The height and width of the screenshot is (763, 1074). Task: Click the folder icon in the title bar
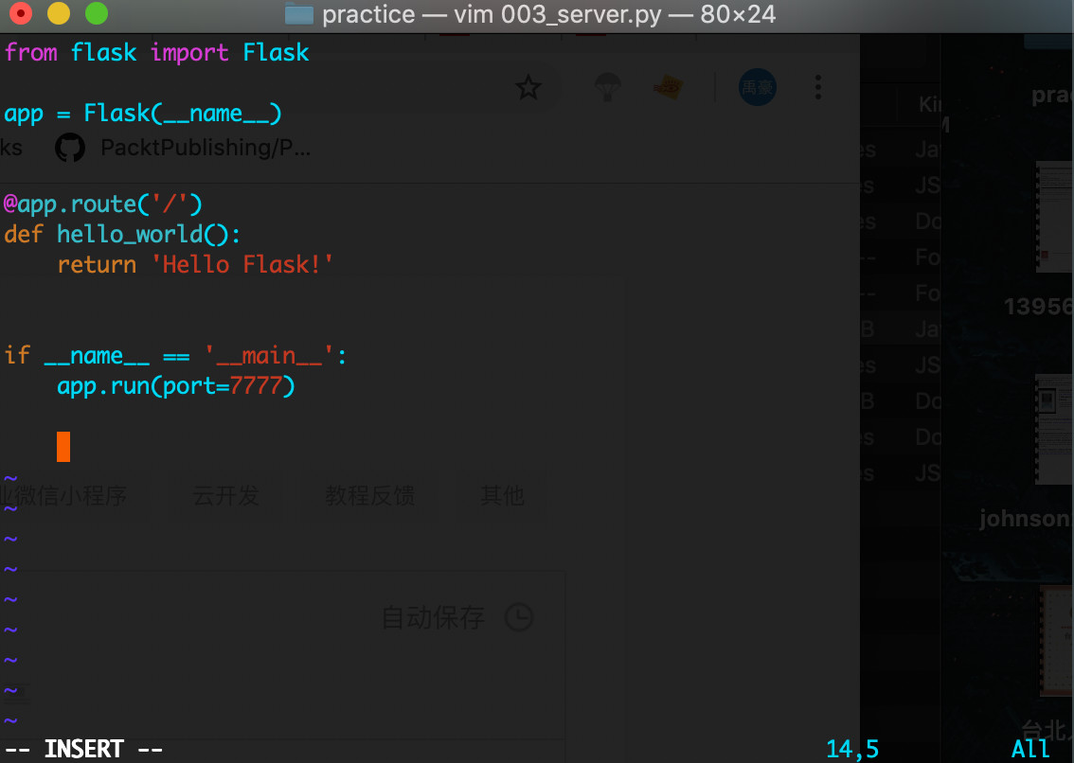point(298,13)
